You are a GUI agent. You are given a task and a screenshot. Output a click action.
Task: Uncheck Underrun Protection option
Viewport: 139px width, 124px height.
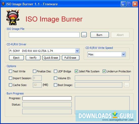pyautogui.click(x=104, y=71)
